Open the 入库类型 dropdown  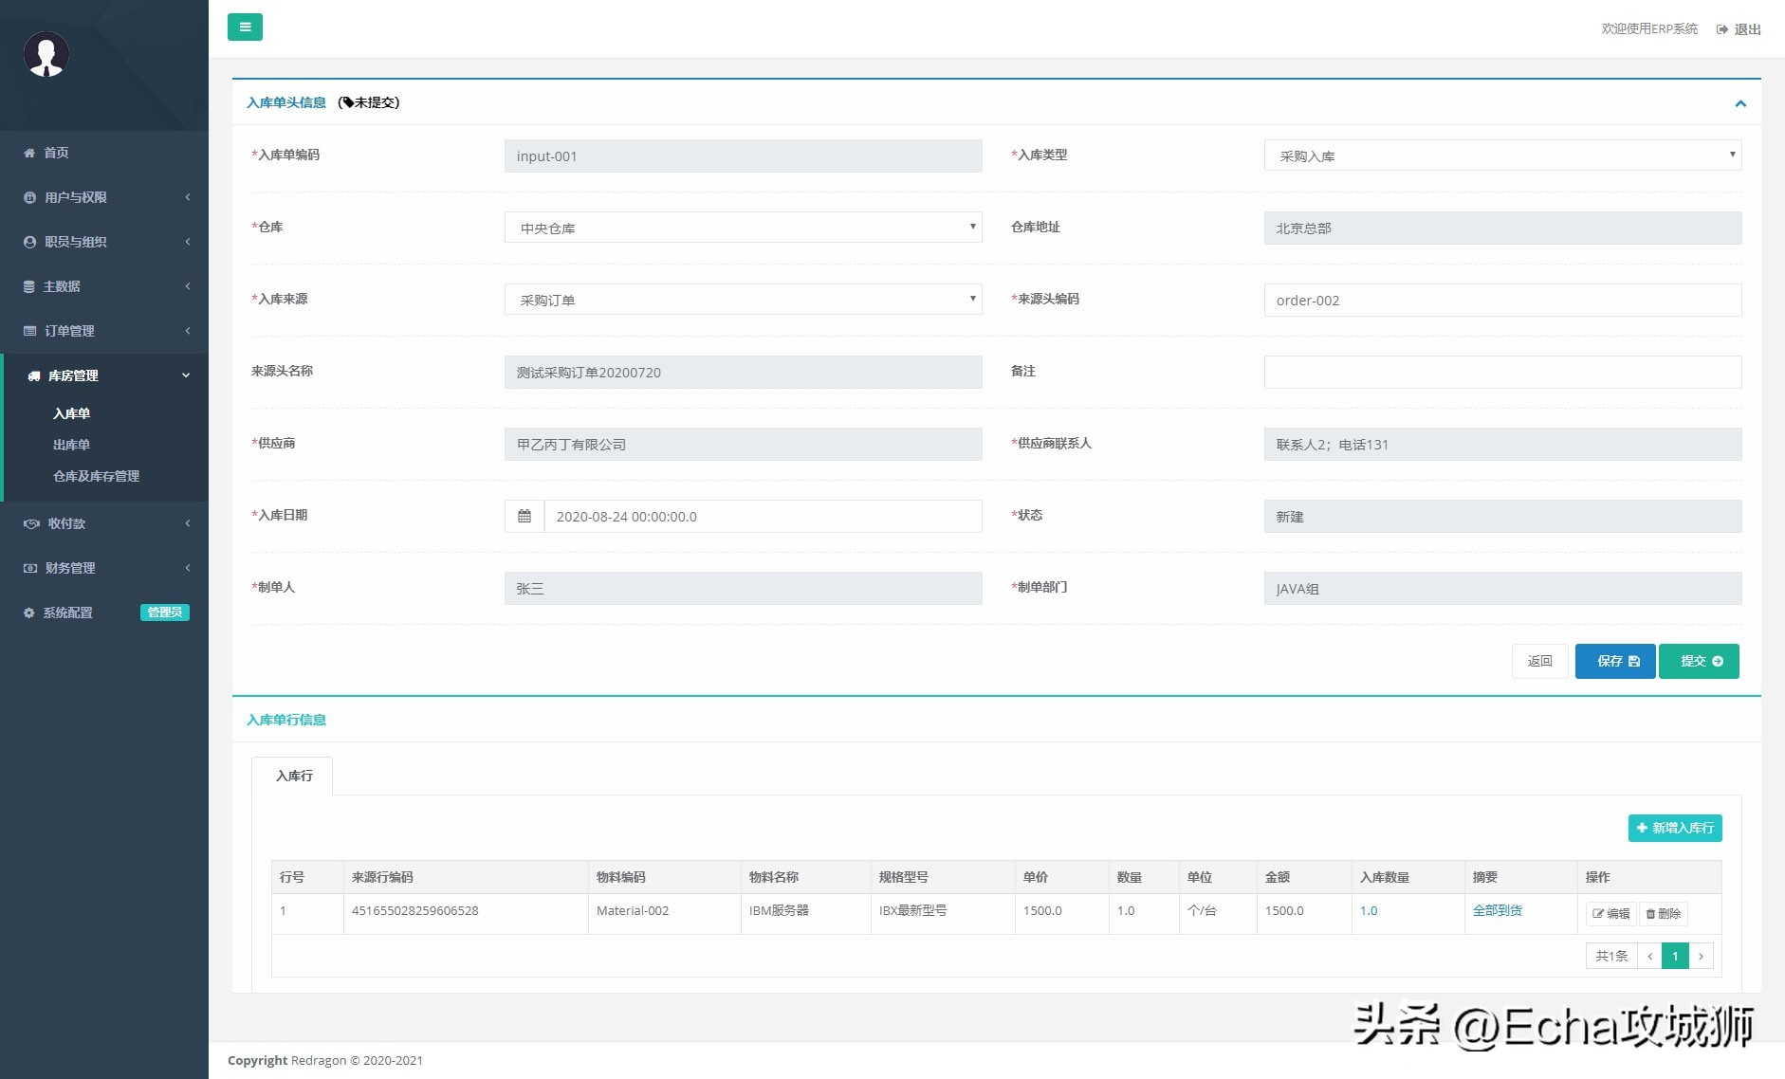pos(1502,155)
